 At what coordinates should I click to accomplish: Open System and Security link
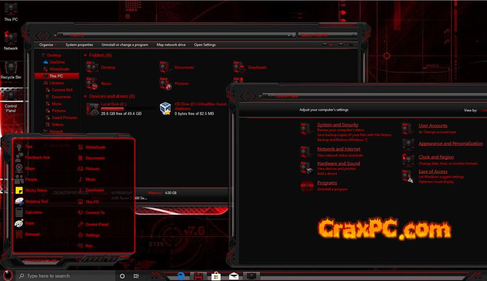338,125
